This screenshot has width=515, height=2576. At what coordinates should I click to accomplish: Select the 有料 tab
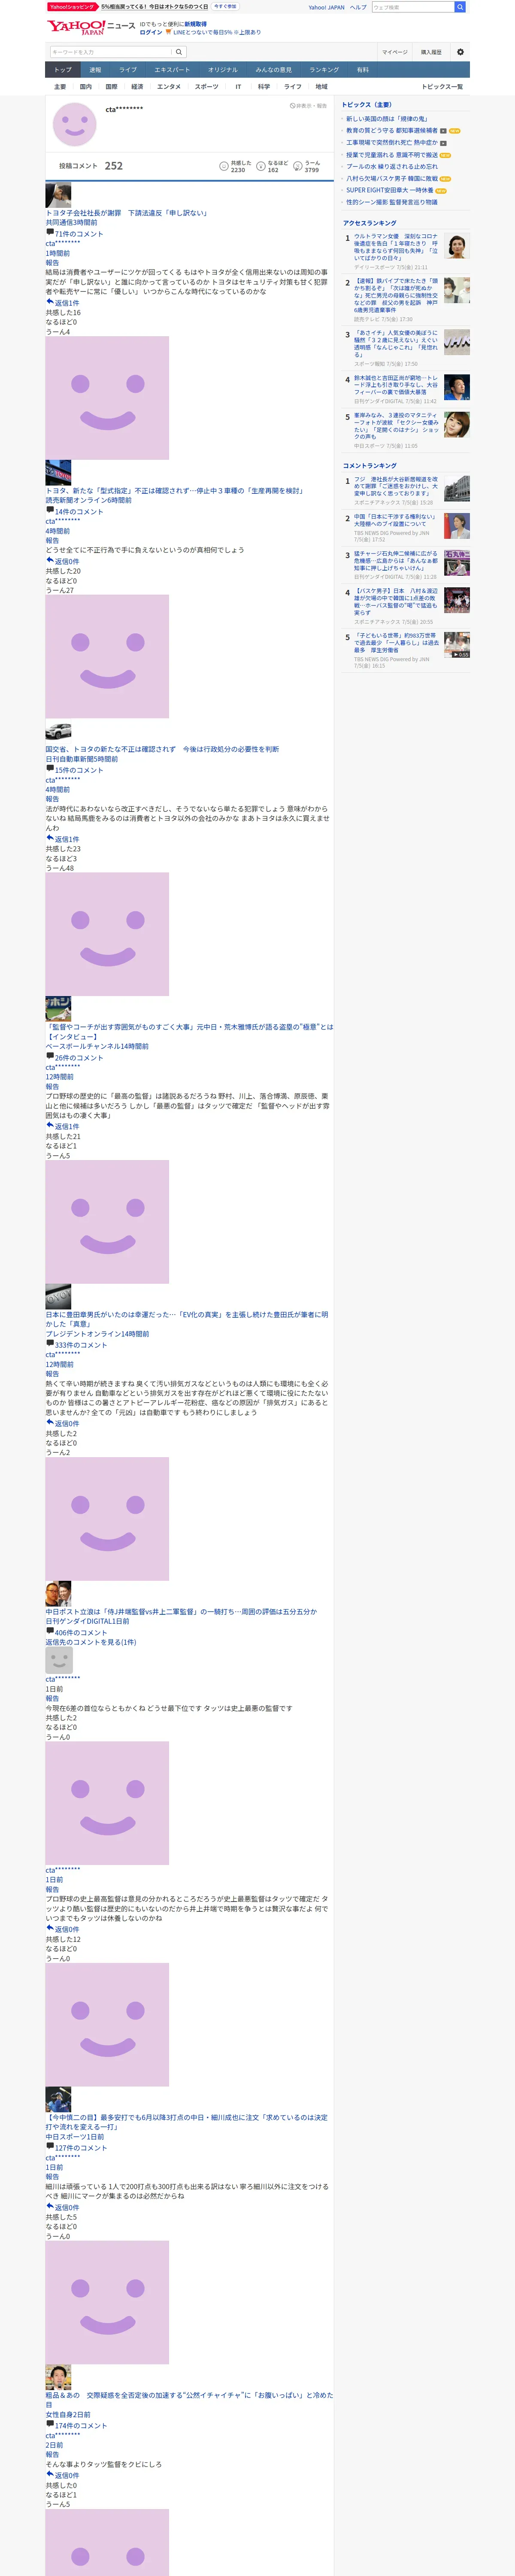click(363, 70)
